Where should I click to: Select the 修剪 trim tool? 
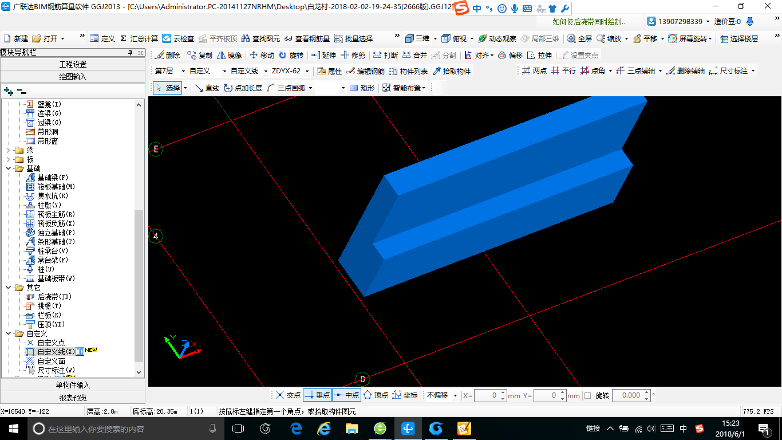point(353,55)
